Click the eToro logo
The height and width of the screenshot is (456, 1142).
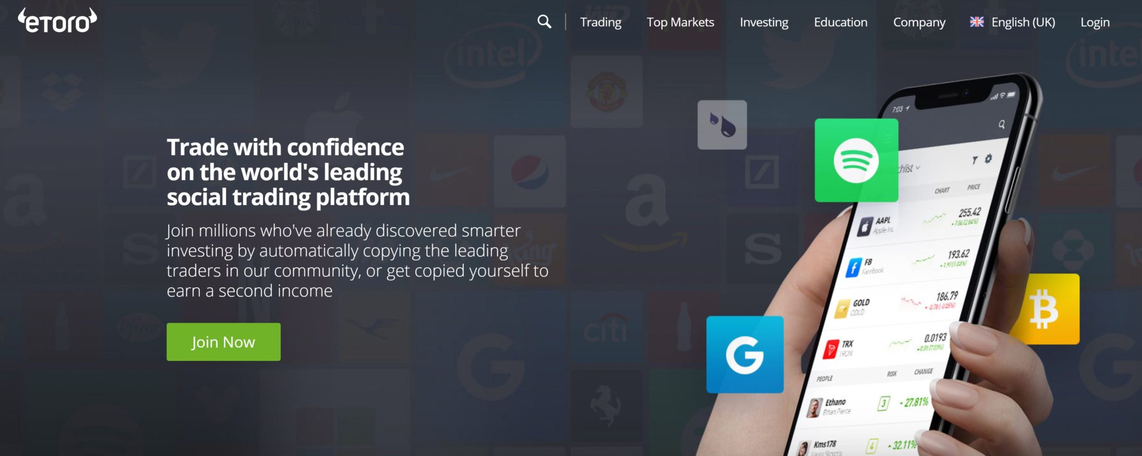[57, 21]
